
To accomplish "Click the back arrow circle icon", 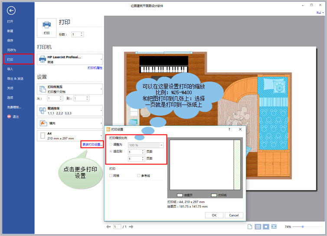I will (x=11, y=10).
